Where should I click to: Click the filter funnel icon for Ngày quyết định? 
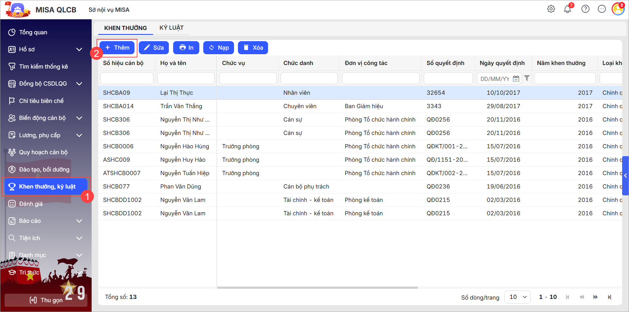click(527, 78)
